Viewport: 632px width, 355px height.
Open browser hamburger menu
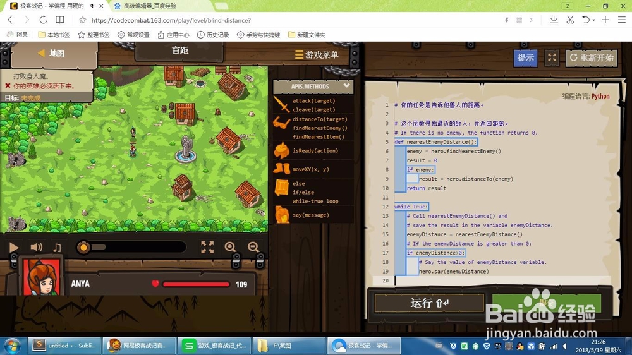pos(621,20)
